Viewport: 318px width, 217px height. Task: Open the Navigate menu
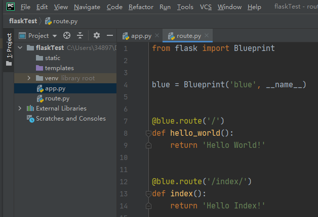[87, 7]
